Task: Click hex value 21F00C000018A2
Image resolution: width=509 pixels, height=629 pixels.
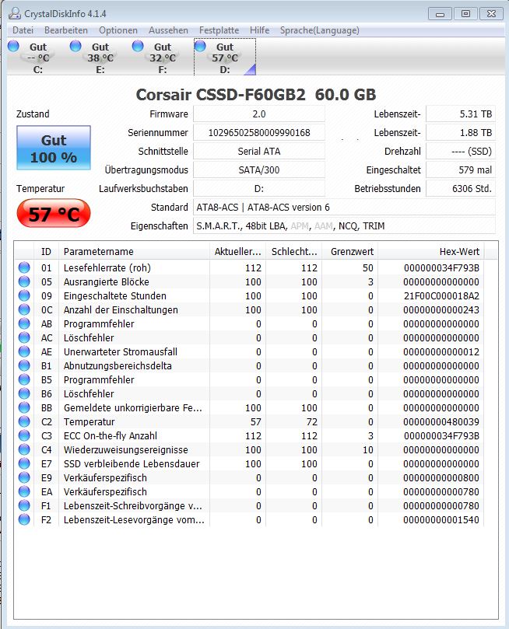Action: pyautogui.click(x=441, y=295)
